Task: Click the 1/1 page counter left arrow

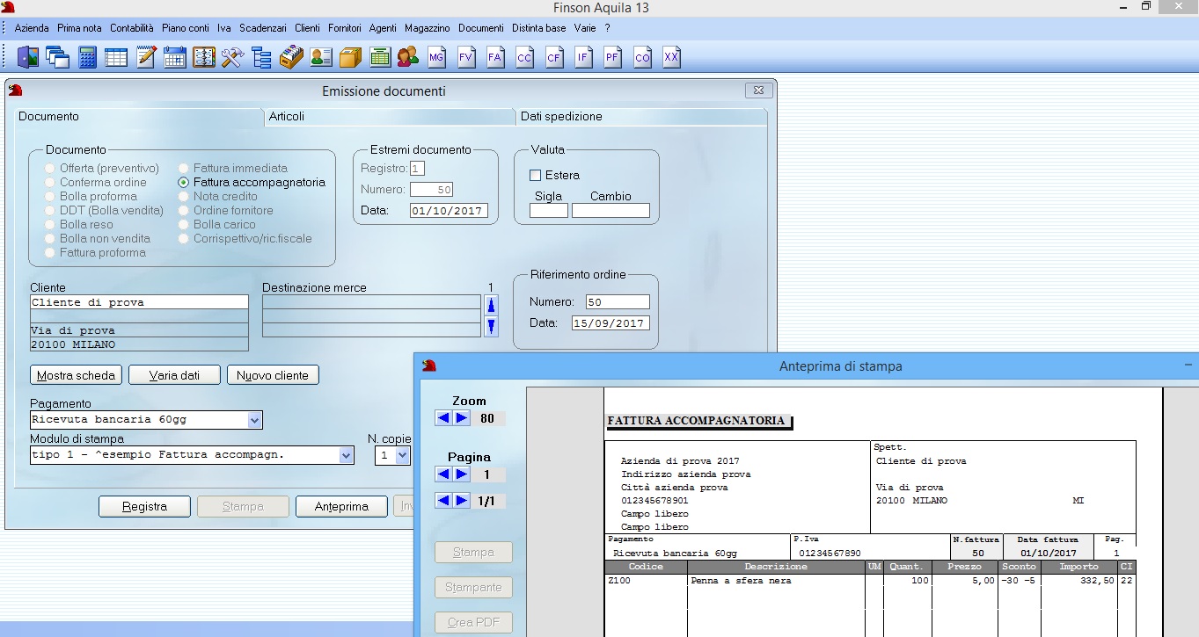Action: pyautogui.click(x=443, y=501)
